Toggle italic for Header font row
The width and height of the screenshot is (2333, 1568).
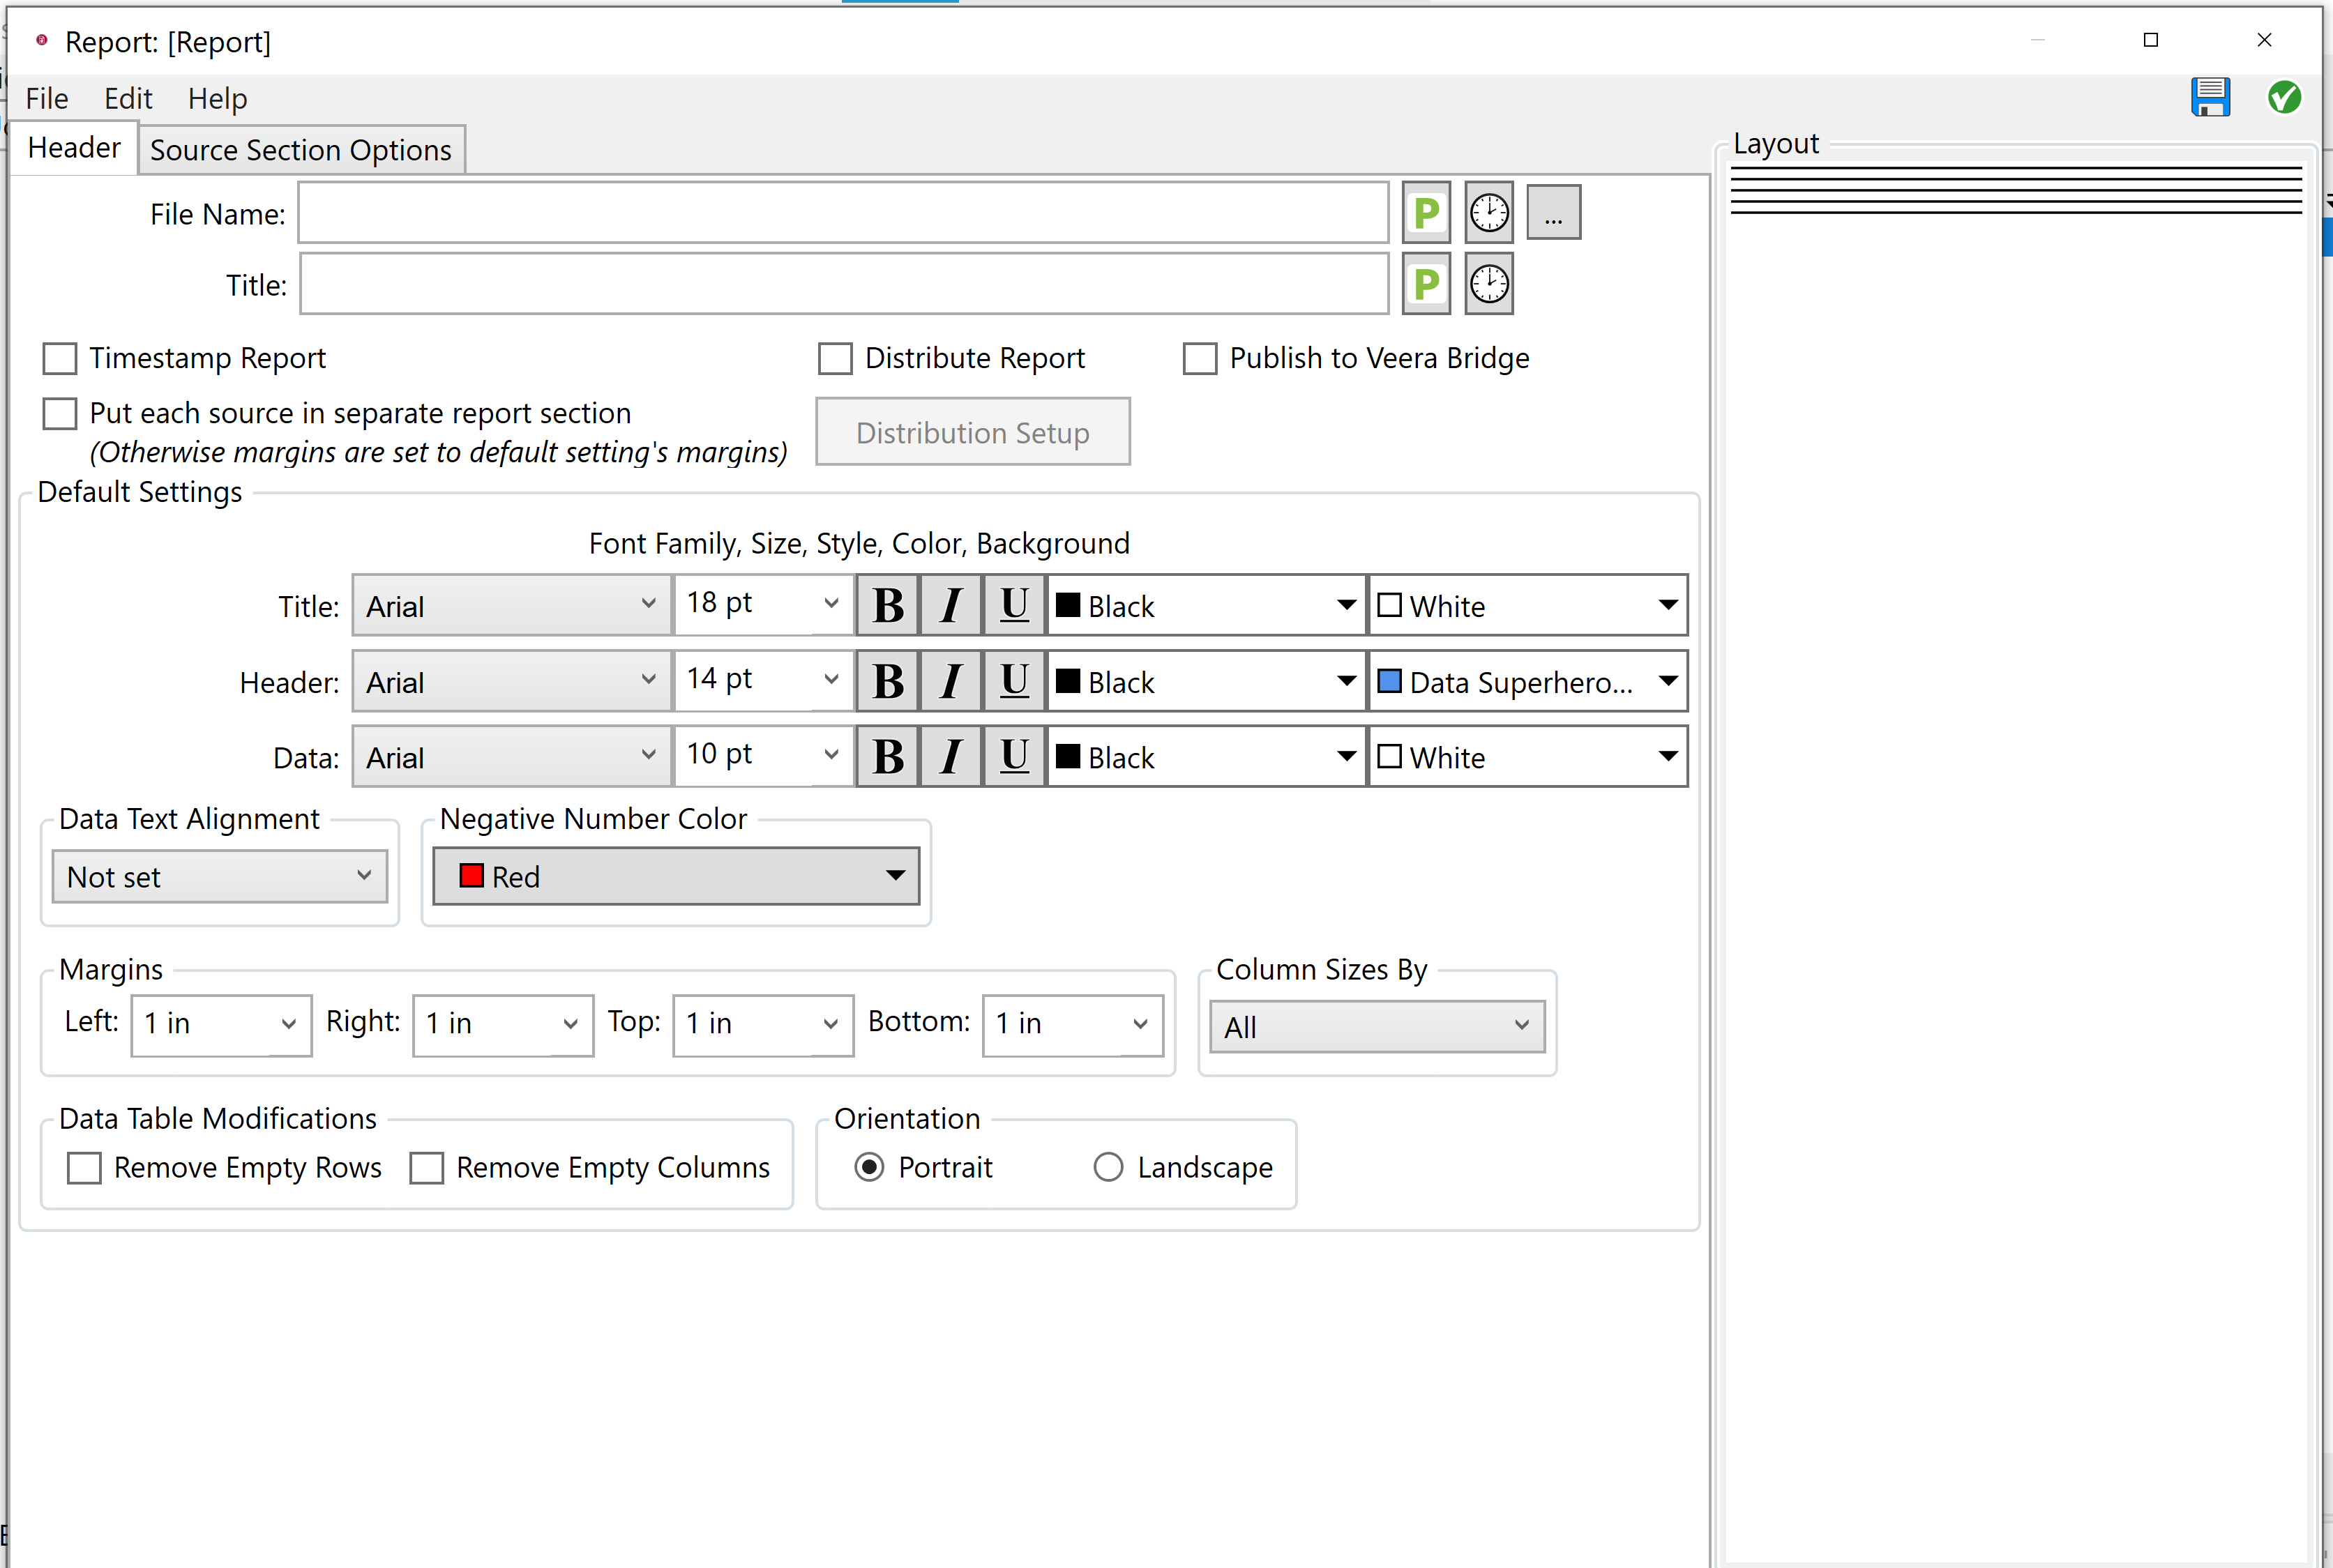[951, 681]
